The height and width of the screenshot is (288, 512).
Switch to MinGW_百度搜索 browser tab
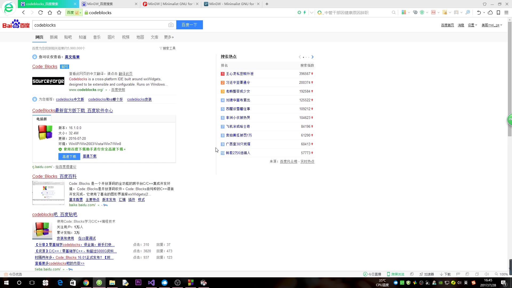point(100,4)
